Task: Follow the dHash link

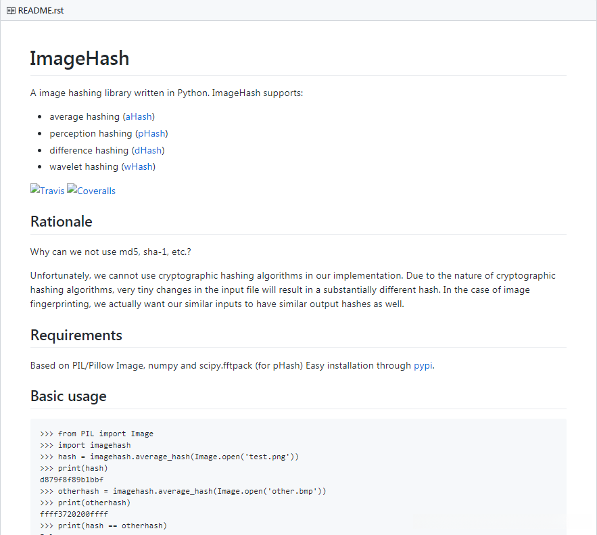Action: (149, 150)
